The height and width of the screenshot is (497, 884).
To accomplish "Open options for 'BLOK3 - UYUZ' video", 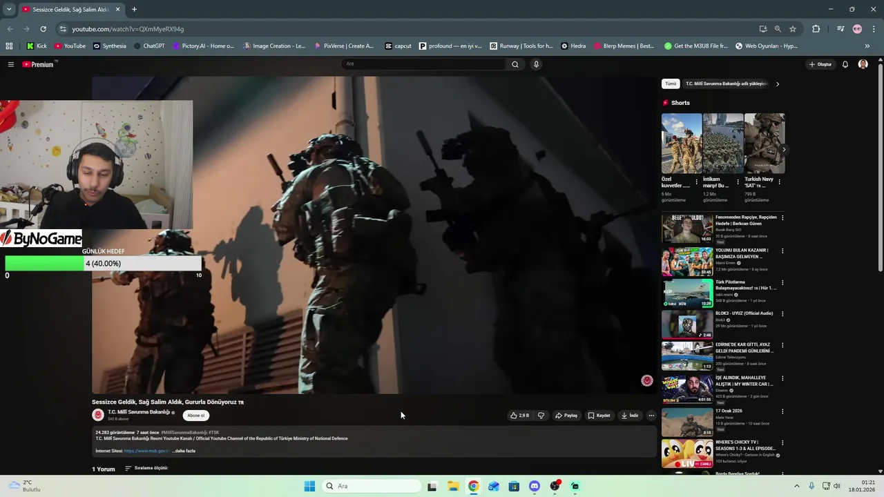I will [782, 314].
